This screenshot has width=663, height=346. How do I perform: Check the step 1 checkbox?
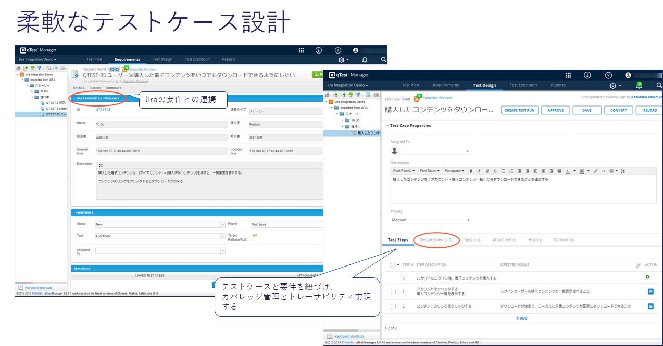click(x=393, y=291)
